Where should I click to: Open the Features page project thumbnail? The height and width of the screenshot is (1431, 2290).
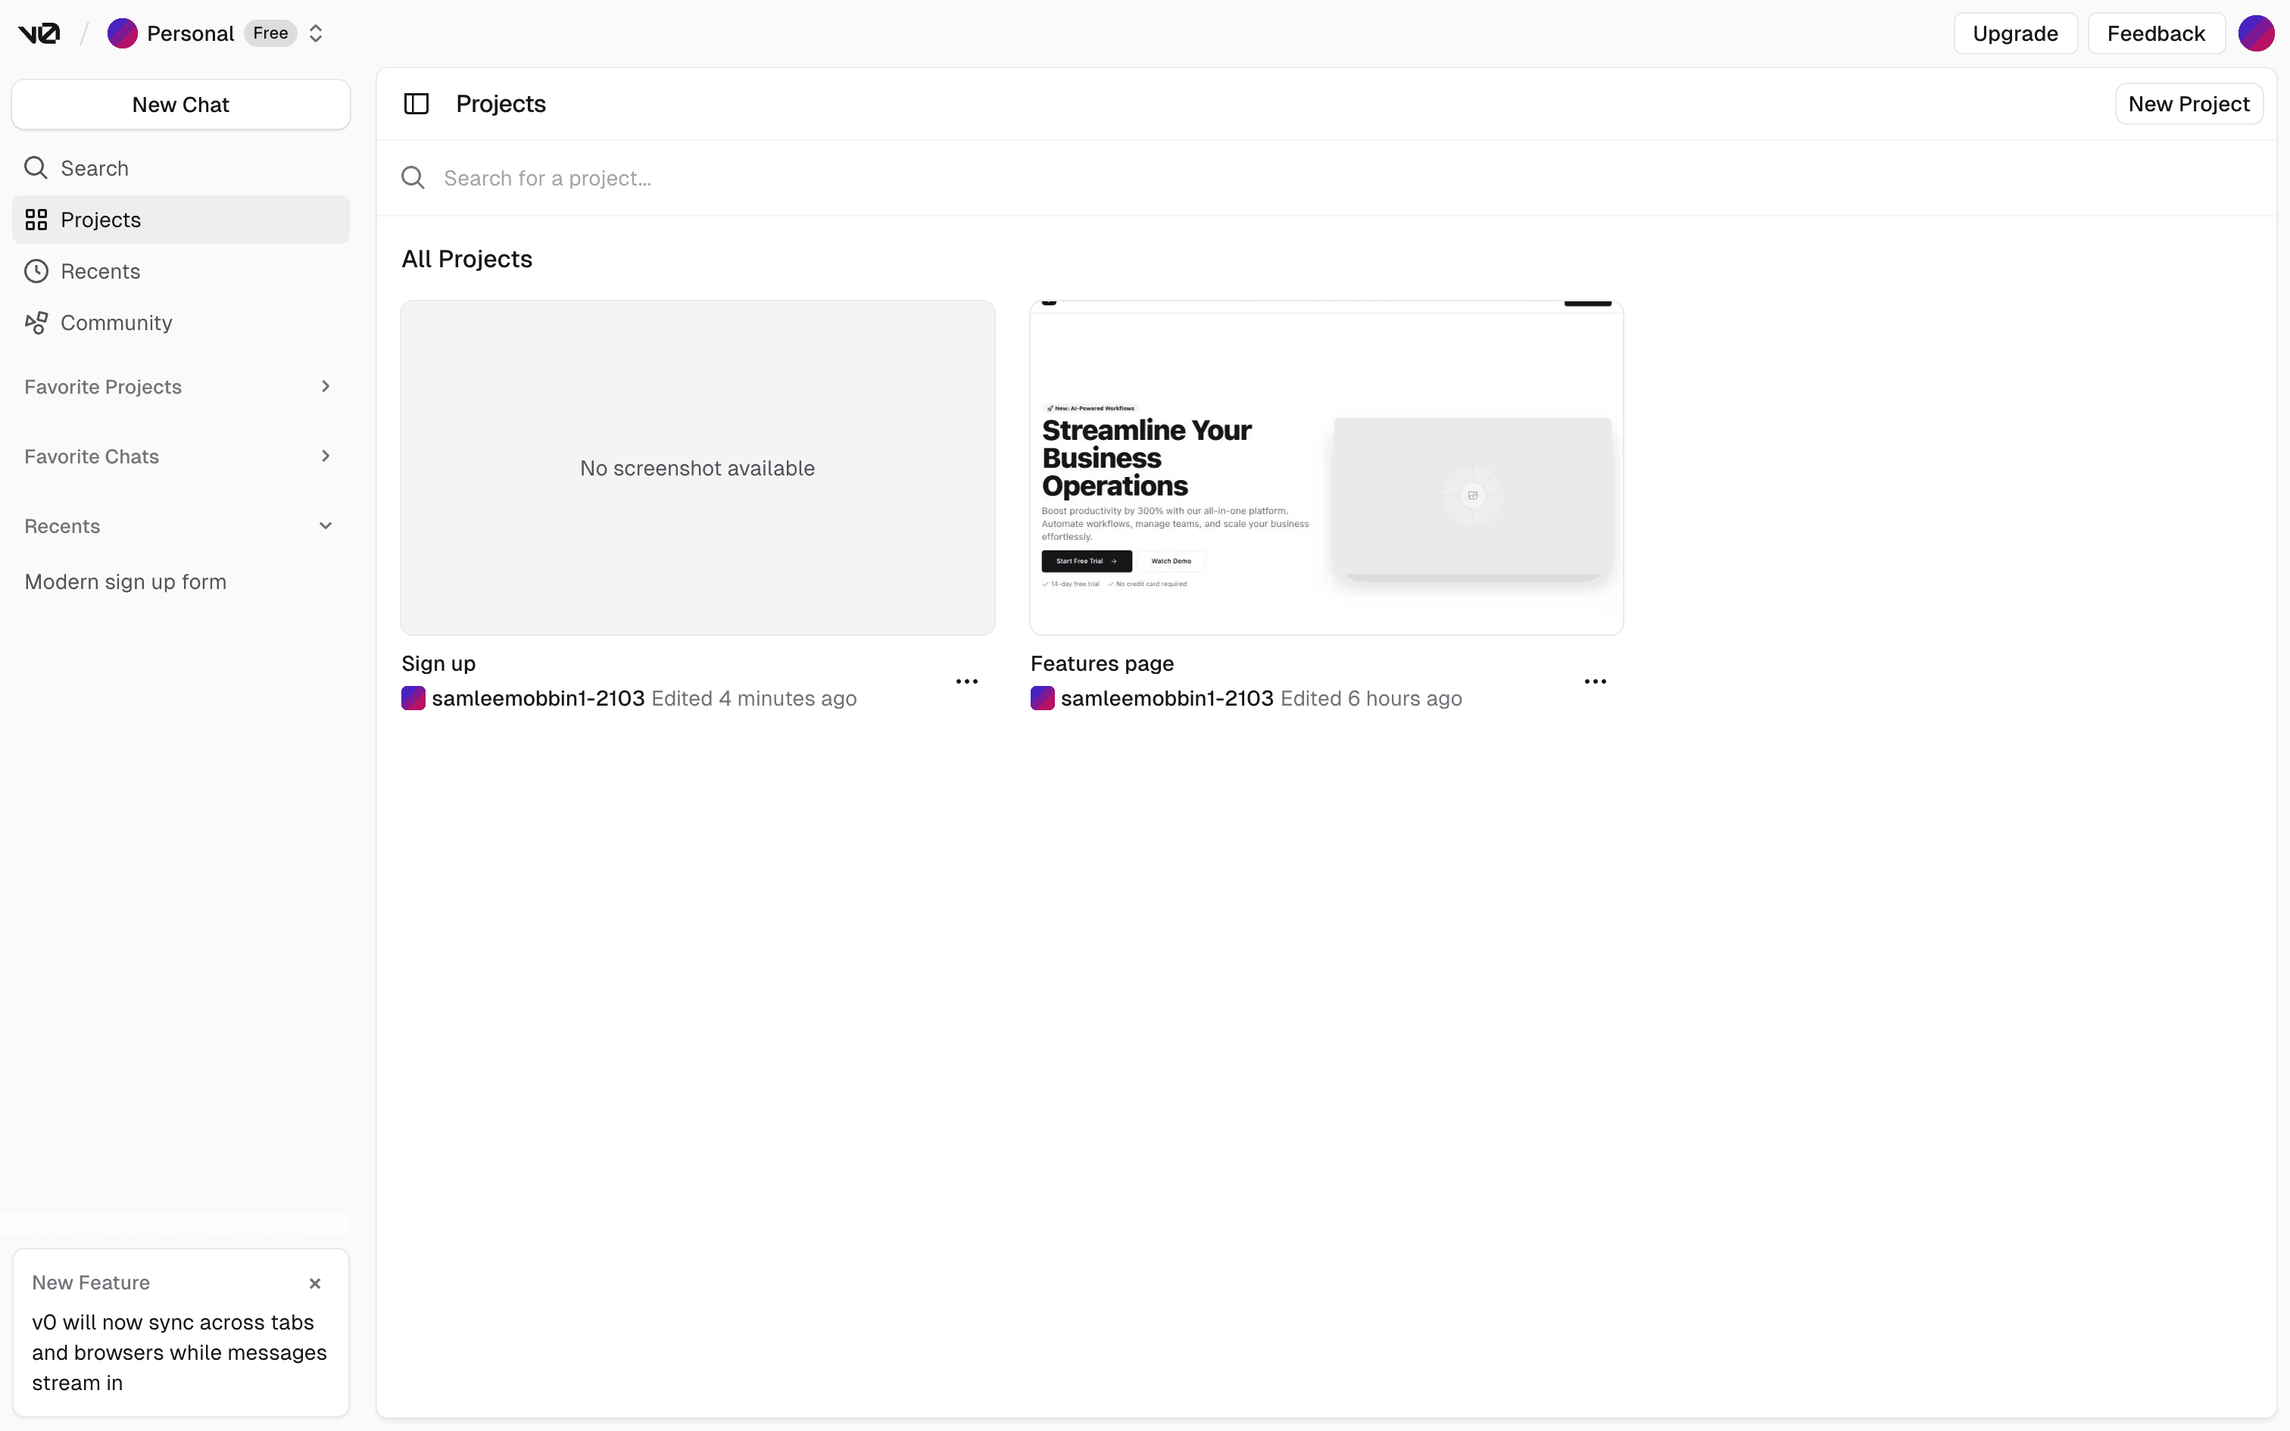1326,468
